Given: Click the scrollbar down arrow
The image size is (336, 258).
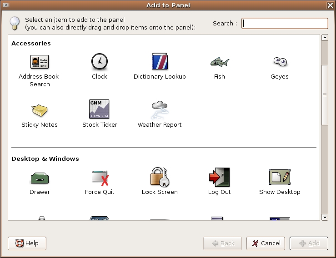Looking at the screenshot, I should 325,218.
